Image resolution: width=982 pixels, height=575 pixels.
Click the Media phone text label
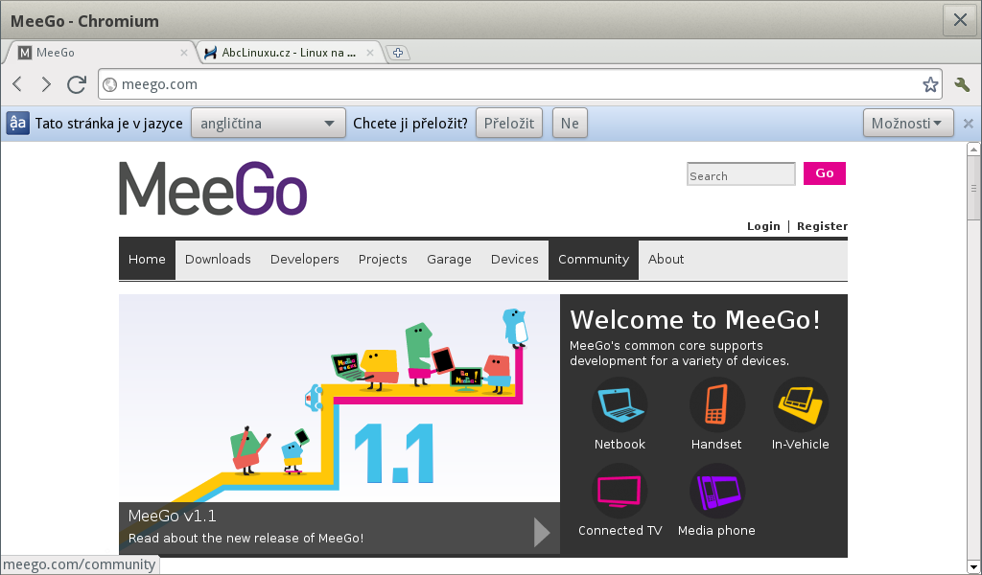tap(716, 531)
